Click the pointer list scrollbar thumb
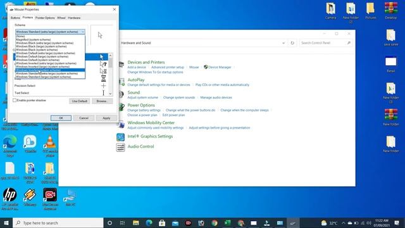 (x=110, y=63)
